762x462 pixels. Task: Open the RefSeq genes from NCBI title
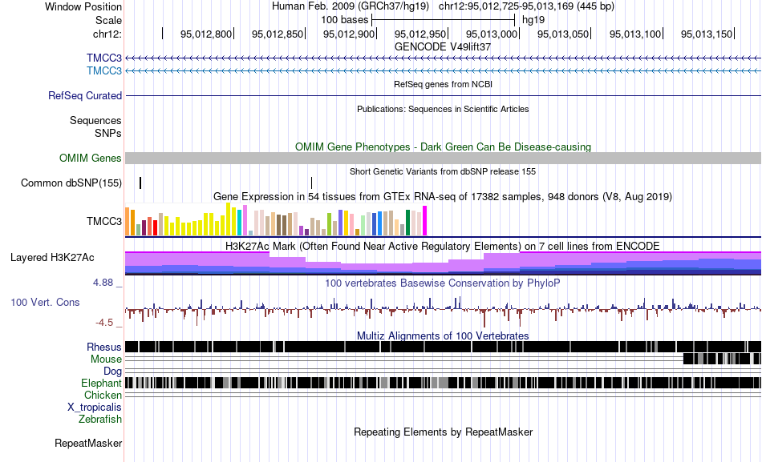point(443,84)
